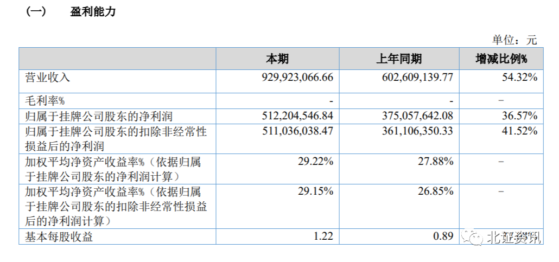Click the 增减比例% column header

point(501,59)
